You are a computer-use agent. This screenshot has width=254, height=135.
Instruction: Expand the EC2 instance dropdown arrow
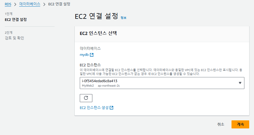click(240, 83)
